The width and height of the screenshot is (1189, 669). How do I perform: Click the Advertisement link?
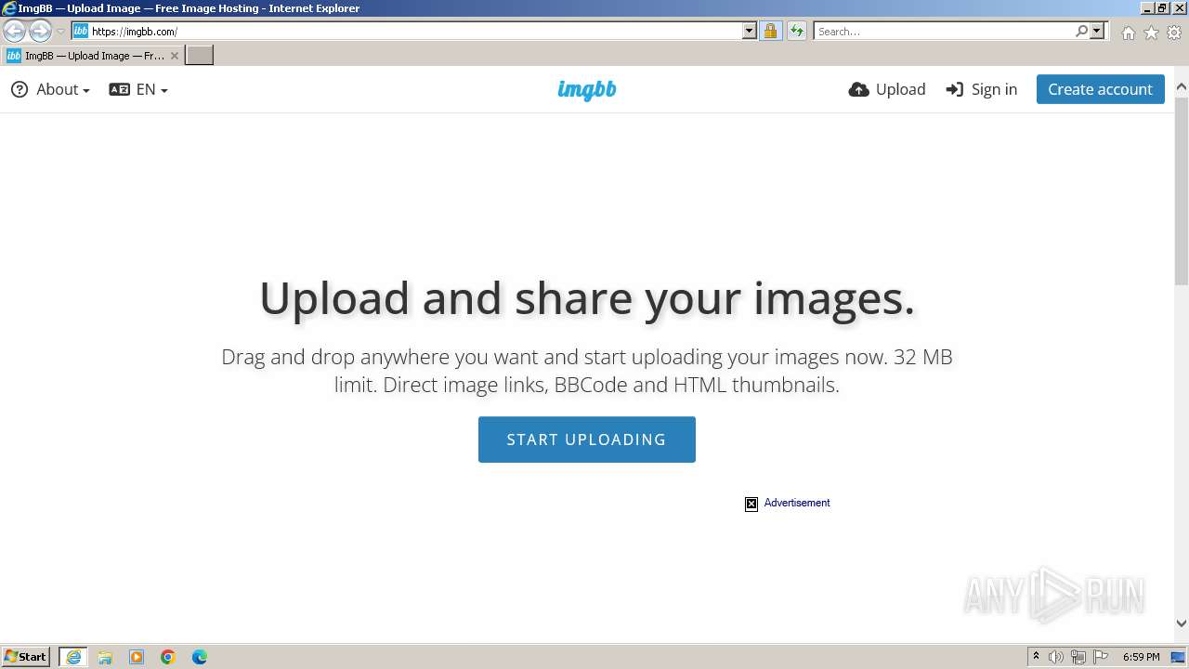[x=797, y=503]
